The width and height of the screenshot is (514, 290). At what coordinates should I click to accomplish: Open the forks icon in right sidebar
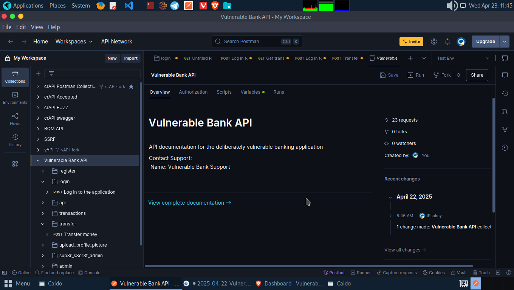(x=505, y=130)
